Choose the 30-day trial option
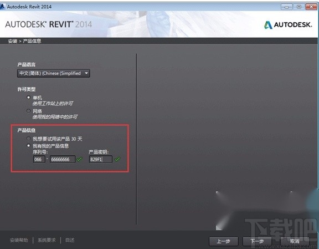Screen dimensions: 319x249 28,139
